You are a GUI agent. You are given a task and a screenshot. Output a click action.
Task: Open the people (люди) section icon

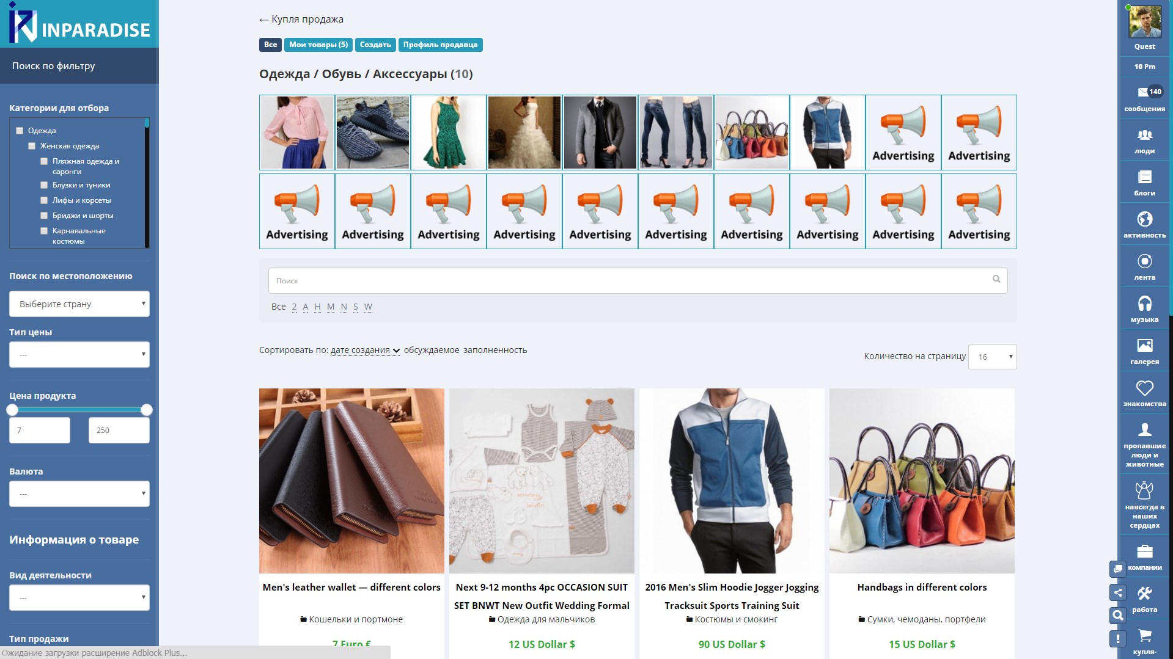coord(1144,136)
